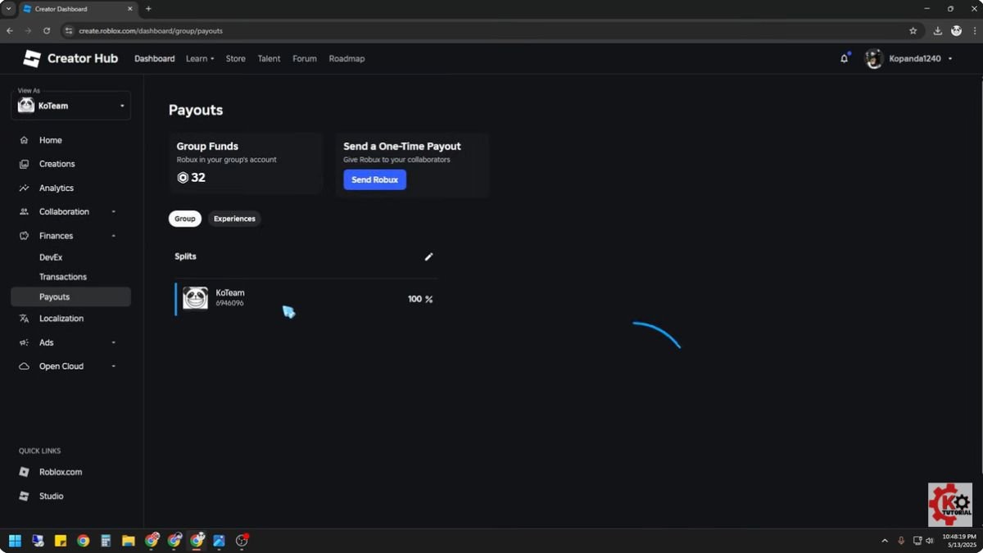Open Studio from quick links

(x=51, y=496)
